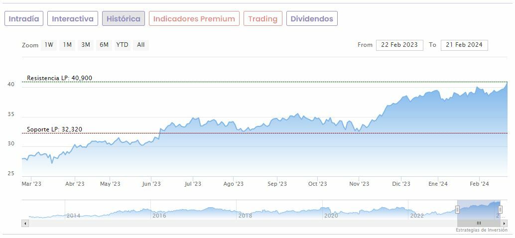The width and height of the screenshot is (515, 238).
Task: Show All historical data
Action: pos(141,45)
